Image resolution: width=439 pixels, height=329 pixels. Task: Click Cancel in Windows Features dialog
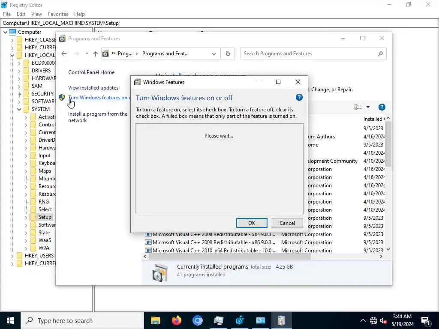(287, 223)
